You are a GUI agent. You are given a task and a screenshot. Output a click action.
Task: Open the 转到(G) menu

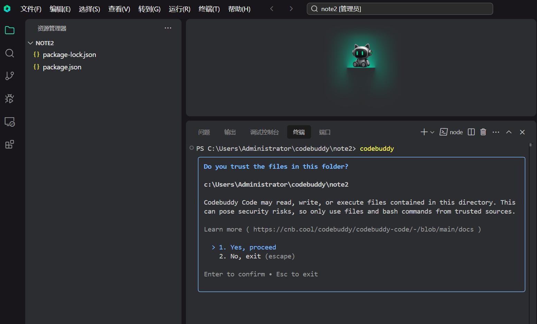pos(149,9)
